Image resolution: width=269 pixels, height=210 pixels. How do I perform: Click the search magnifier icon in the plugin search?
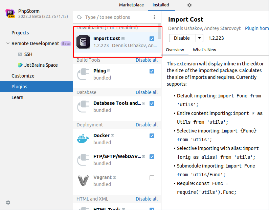(x=80, y=17)
